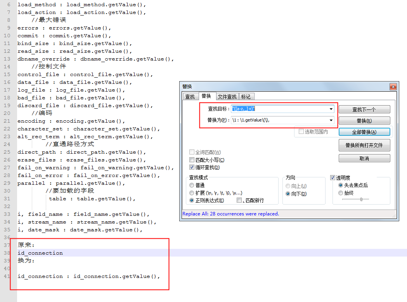The height and width of the screenshot is (302, 407).
Task: Click line number 24 in margin
Action: click(x=7, y=144)
